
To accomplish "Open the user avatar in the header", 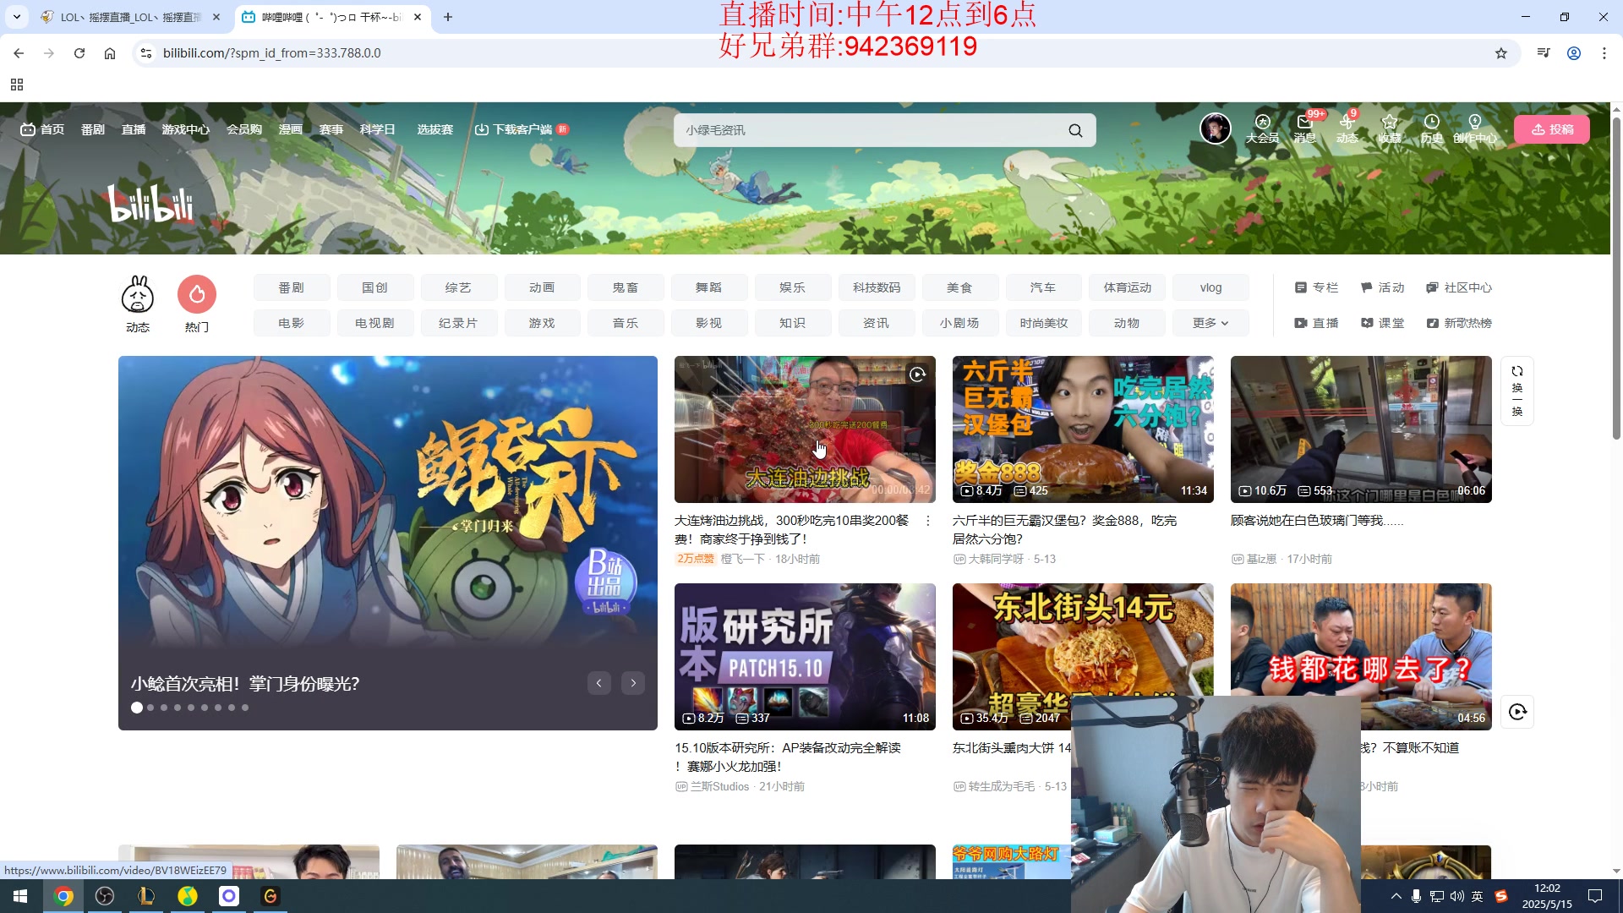I will point(1216,128).
